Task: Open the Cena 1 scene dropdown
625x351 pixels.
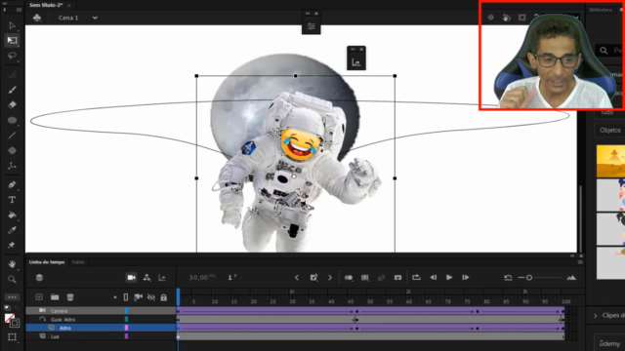Action: pyautogui.click(x=95, y=18)
